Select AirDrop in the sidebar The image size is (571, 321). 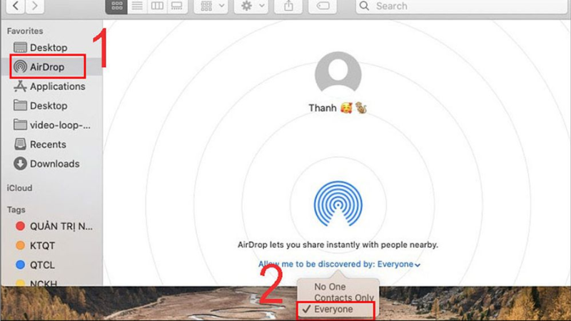[51, 67]
